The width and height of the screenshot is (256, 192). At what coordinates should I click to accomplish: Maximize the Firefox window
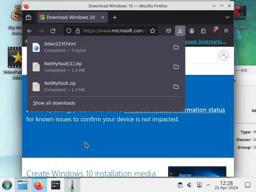(x=222, y=6)
